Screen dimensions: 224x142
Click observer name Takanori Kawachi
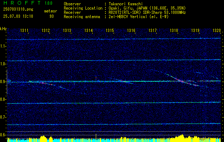[x=125, y=4]
